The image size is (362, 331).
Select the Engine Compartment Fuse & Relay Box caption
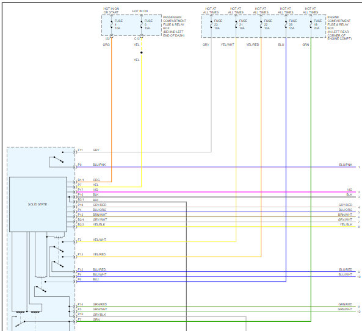(x=339, y=28)
